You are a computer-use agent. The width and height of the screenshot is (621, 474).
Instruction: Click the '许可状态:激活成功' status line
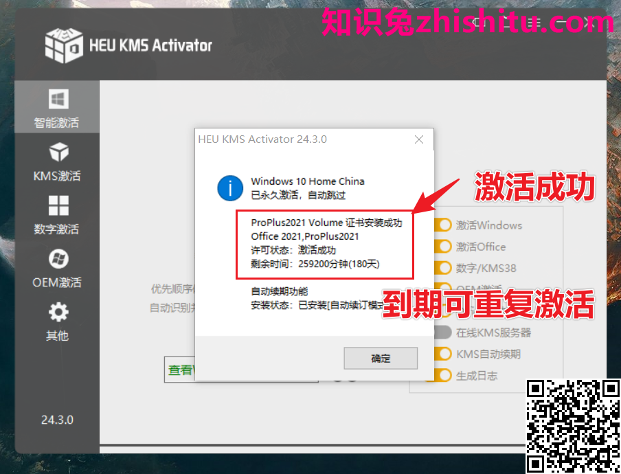[293, 250]
